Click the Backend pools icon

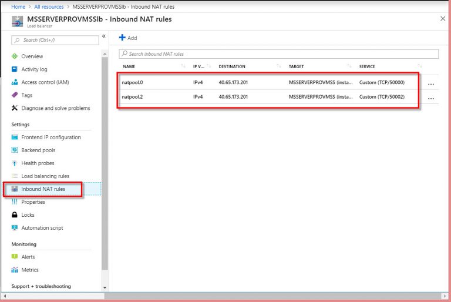[x=15, y=150]
